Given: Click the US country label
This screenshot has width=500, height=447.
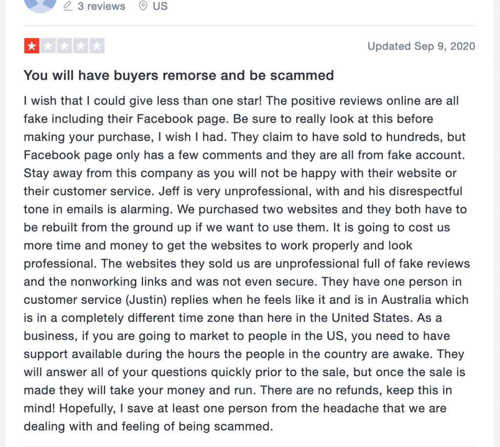Looking at the screenshot, I should [x=160, y=6].
